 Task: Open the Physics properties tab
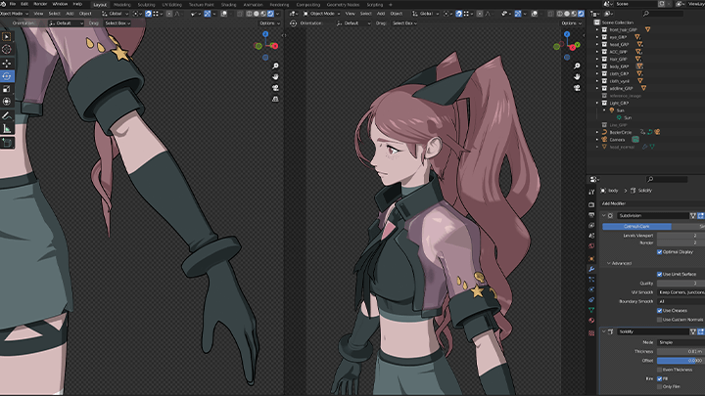point(591,289)
